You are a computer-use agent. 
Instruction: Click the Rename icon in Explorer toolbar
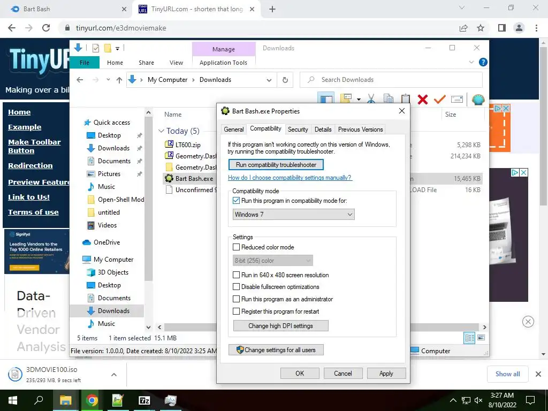[457, 99]
